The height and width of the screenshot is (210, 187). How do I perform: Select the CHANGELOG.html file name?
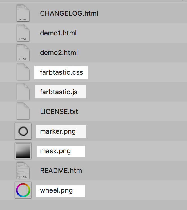tap(69, 13)
